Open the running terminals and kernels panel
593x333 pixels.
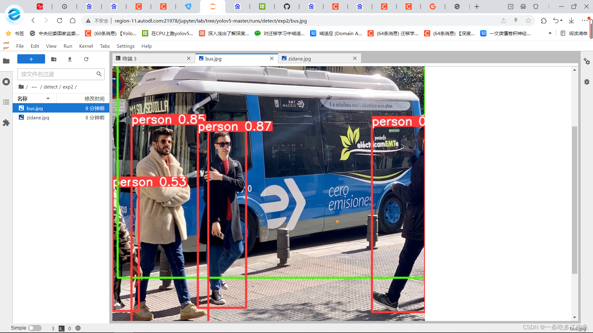pos(6,82)
